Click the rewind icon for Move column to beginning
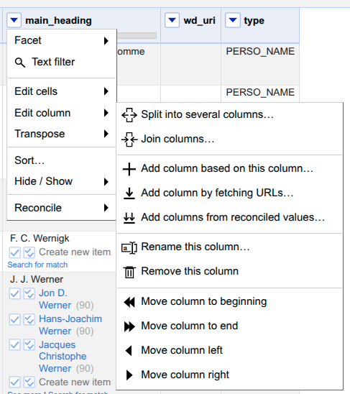 point(129,302)
